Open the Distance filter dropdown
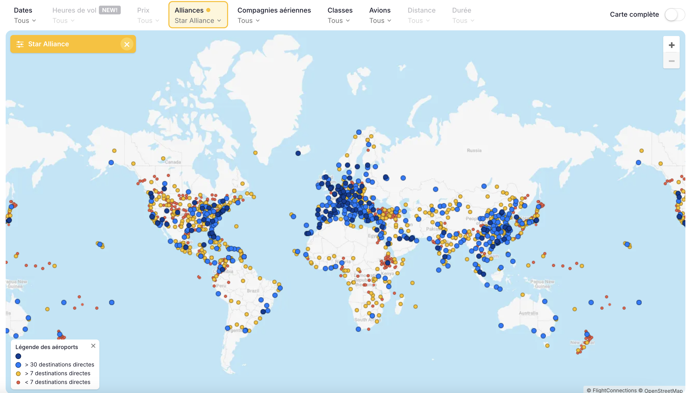 (x=421, y=15)
